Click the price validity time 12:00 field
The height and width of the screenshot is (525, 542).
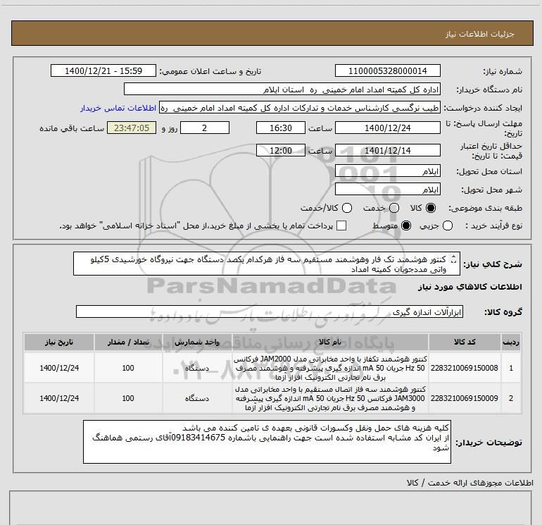pyautogui.click(x=281, y=150)
